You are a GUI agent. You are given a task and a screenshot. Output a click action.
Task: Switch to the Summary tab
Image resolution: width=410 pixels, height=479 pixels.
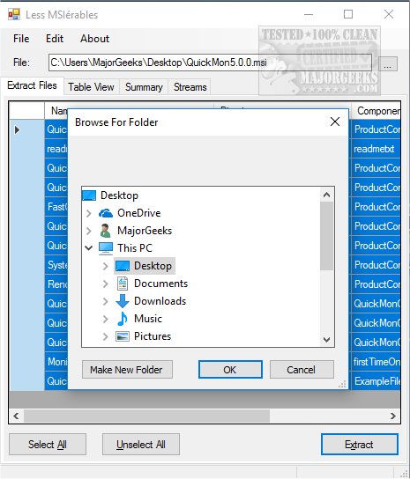point(144,87)
